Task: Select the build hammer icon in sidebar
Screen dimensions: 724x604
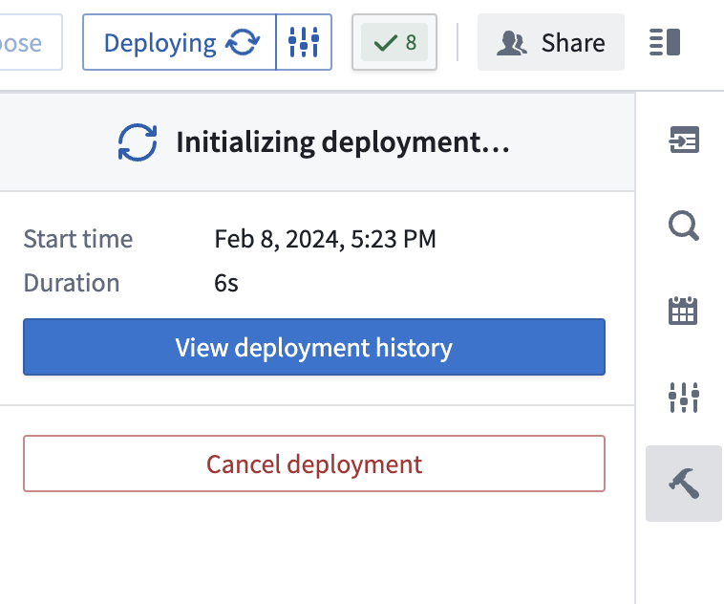Action: 684,484
